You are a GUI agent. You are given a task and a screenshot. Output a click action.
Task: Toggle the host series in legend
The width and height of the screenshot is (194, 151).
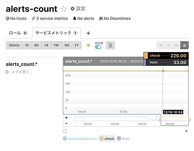pyautogui.click(x=123, y=139)
